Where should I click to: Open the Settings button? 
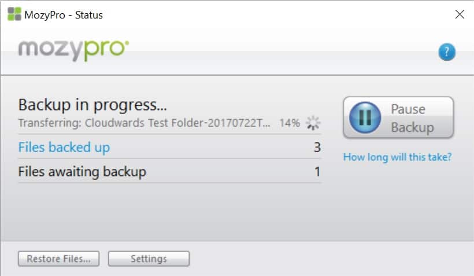pos(149,259)
